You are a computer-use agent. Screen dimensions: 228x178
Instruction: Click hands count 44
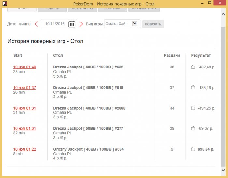[172, 108]
